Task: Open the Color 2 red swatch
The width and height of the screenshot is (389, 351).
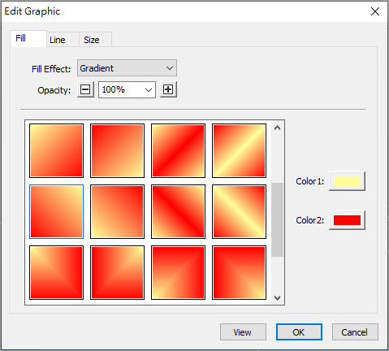Action: (x=347, y=220)
